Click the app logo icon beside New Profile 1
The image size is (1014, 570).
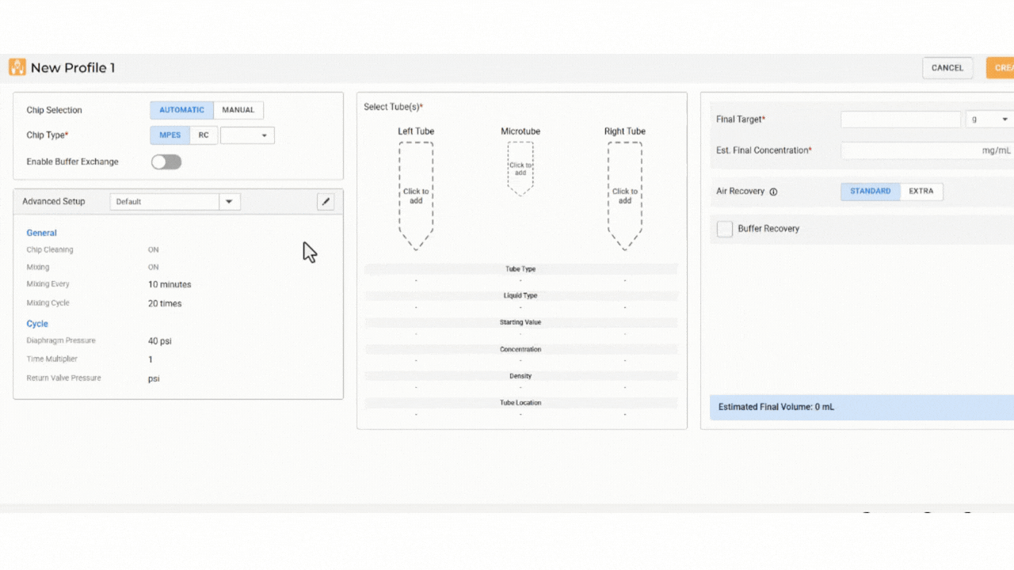[x=17, y=67]
